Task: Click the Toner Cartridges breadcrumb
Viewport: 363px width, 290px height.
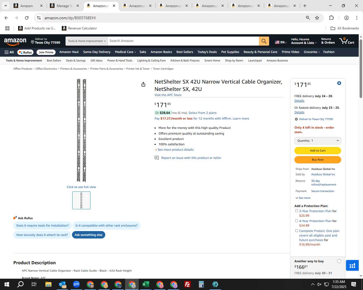Action: tap(163, 69)
